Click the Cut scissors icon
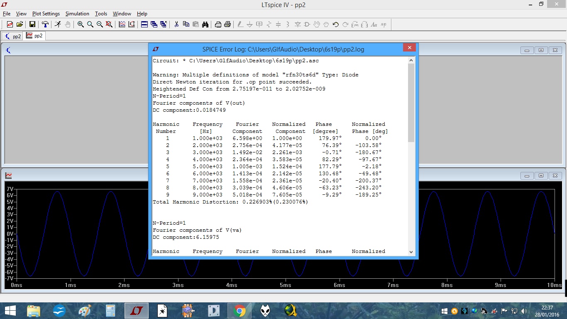This screenshot has height=319, width=567. [x=176, y=25]
